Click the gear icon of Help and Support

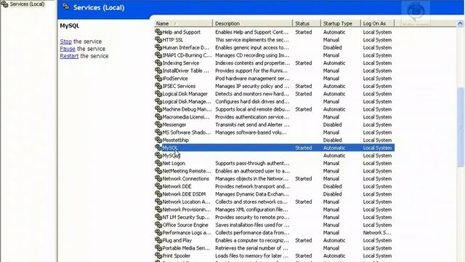[158, 32]
